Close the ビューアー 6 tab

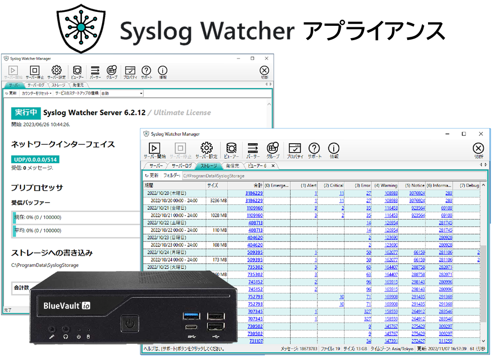click(x=273, y=166)
